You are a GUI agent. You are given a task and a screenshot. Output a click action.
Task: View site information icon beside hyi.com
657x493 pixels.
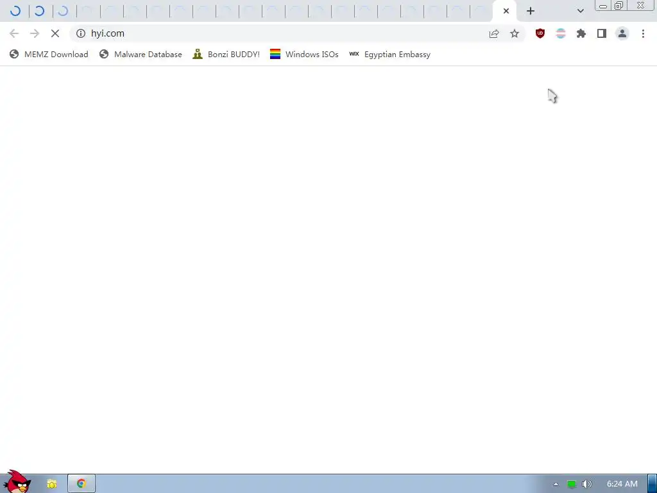coord(81,33)
